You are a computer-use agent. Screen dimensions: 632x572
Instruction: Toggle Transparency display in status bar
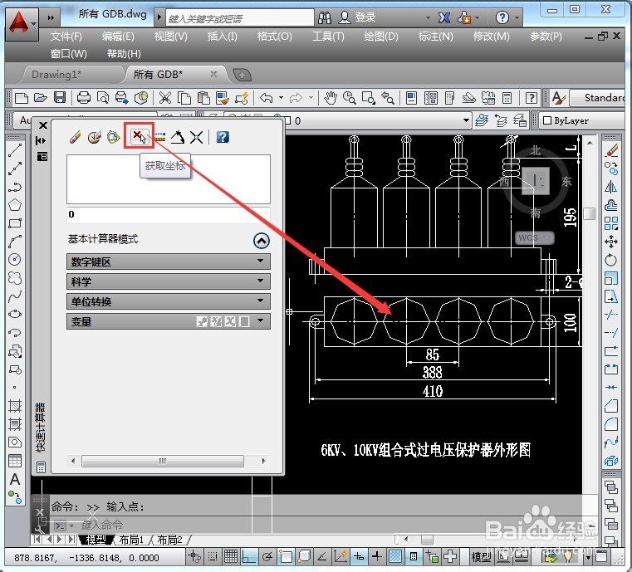pos(395,557)
